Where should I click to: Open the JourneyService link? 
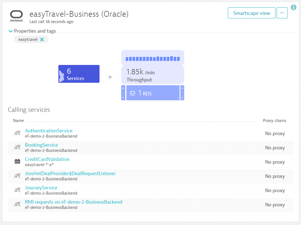click(x=41, y=188)
